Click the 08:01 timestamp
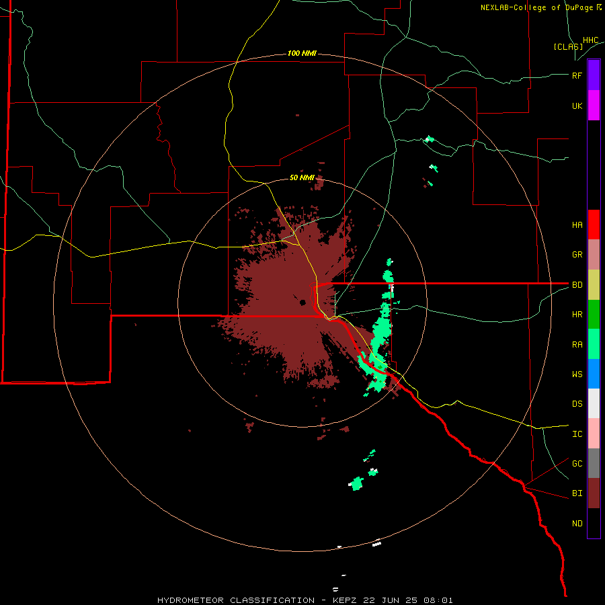This screenshot has height=605, width=605. [438, 600]
